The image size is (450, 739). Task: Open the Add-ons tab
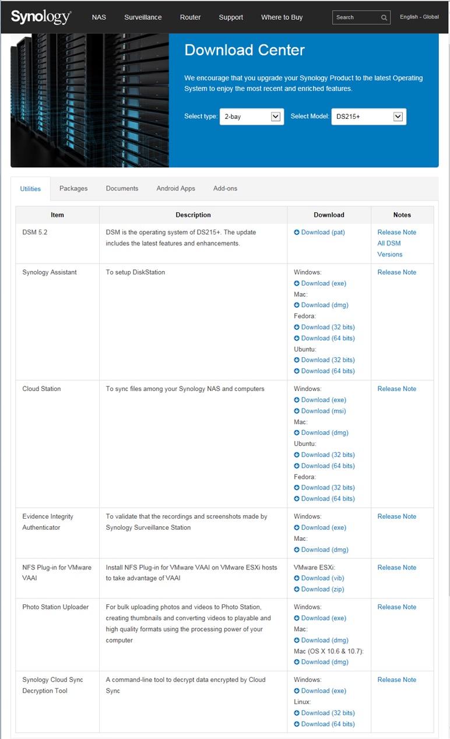(225, 188)
